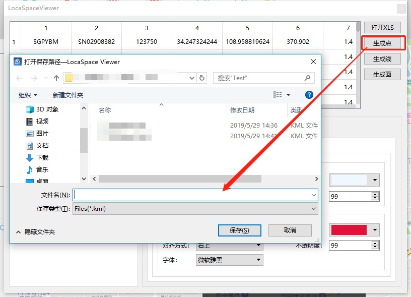Sort files by 修改日期 column header
Screen dimensions: 411x297
[242, 110]
